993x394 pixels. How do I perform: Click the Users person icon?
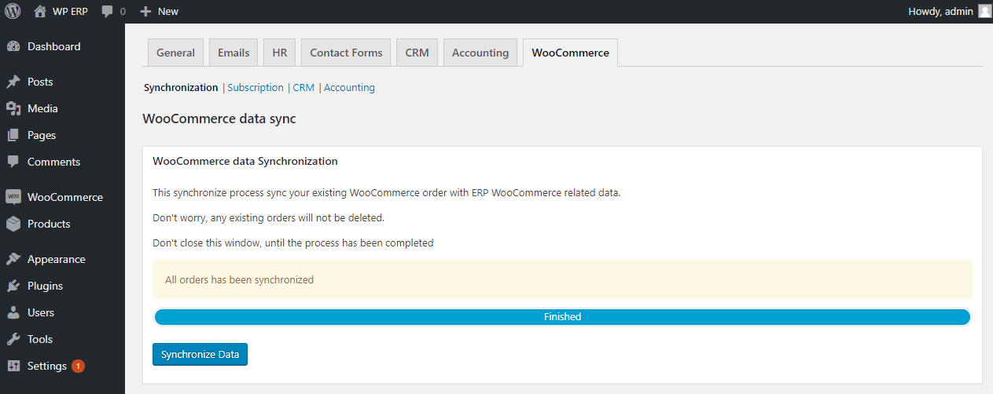[x=13, y=312]
